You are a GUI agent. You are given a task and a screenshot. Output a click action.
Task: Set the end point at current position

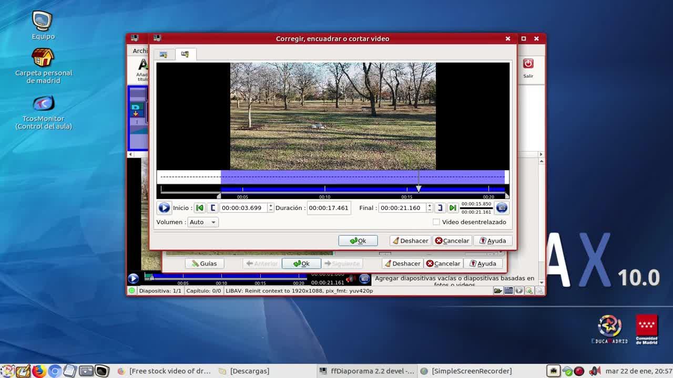coord(440,208)
